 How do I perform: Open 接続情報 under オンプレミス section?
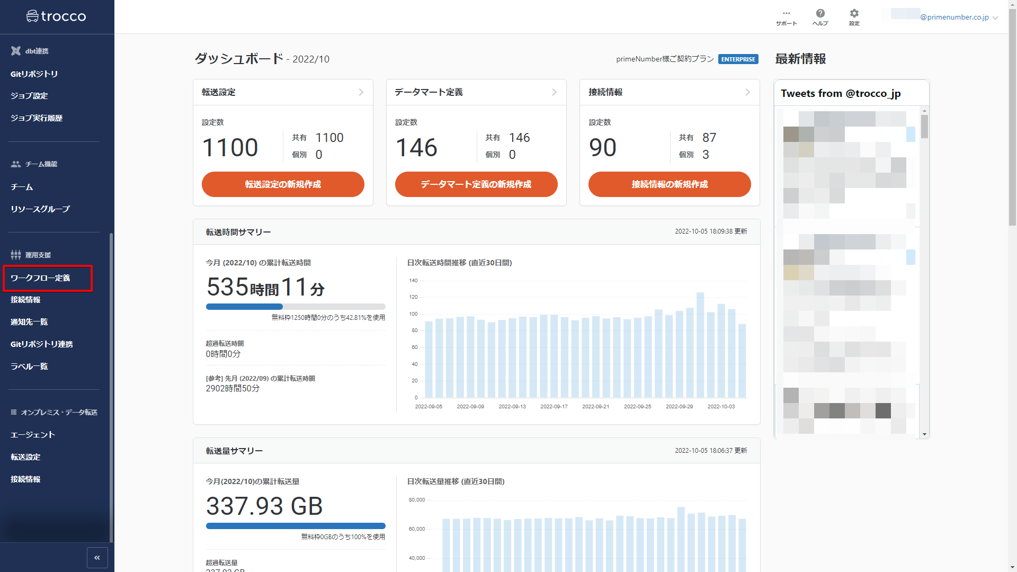25,479
